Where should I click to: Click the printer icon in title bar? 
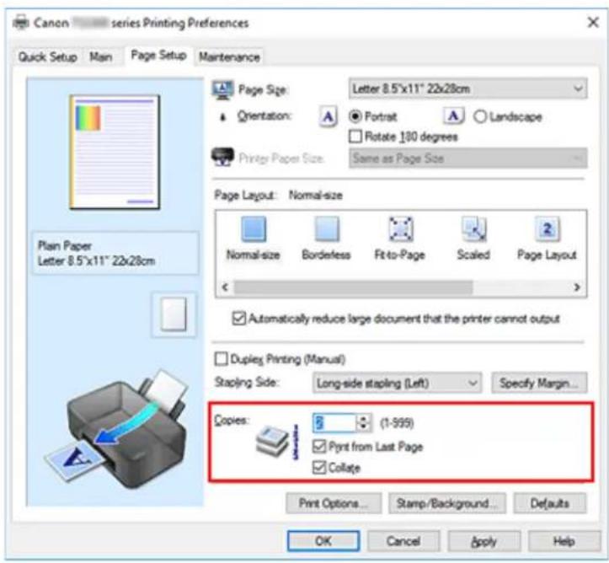coord(21,22)
